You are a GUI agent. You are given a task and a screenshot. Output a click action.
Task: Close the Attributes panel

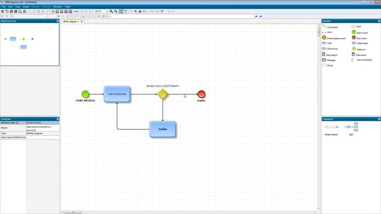click(58, 119)
